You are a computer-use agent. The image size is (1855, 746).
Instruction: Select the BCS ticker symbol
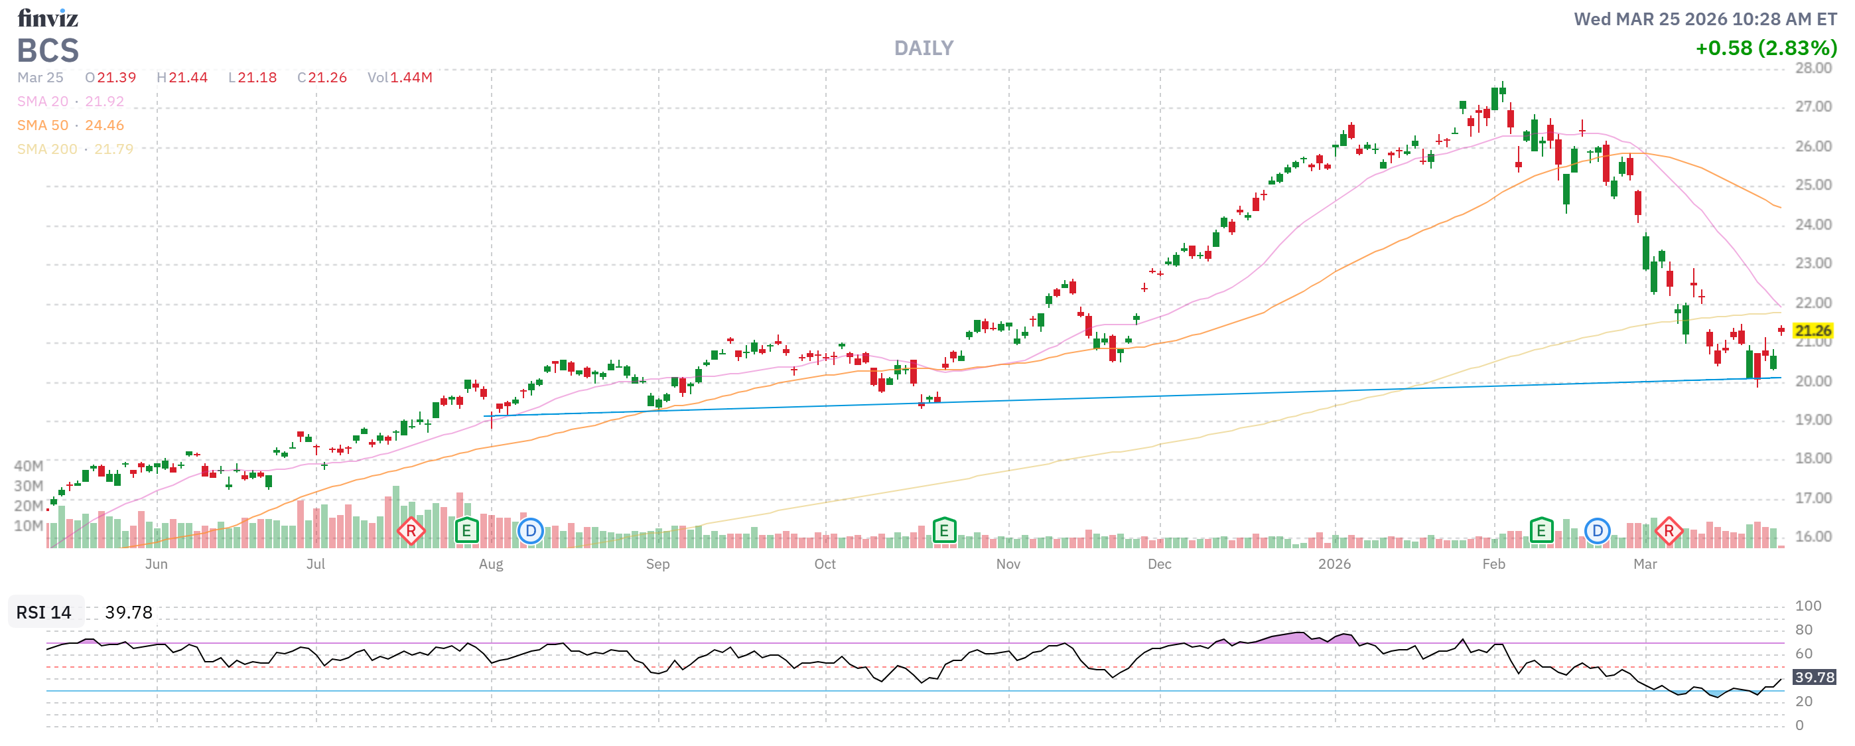coord(48,51)
